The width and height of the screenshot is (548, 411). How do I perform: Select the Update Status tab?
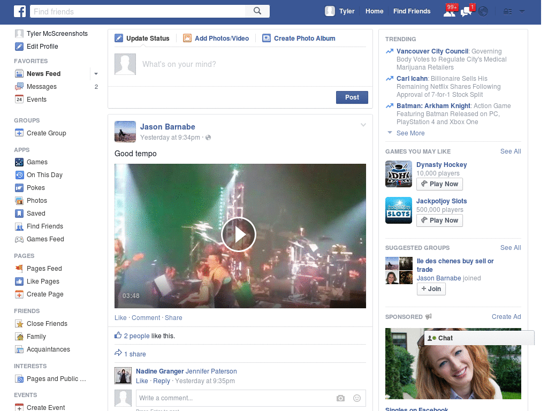pyautogui.click(x=142, y=39)
